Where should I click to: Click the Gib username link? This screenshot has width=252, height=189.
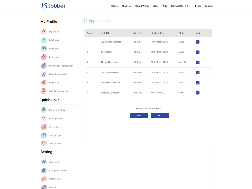point(199,6)
